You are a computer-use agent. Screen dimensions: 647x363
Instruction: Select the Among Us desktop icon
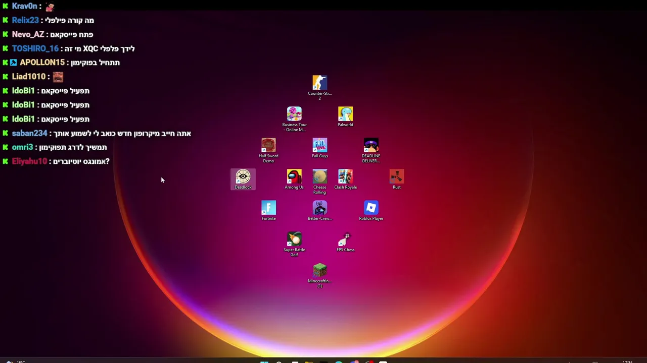pyautogui.click(x=294, y=179)
